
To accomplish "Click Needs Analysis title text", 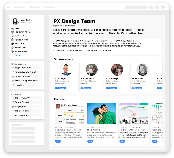I will point(94,130).
